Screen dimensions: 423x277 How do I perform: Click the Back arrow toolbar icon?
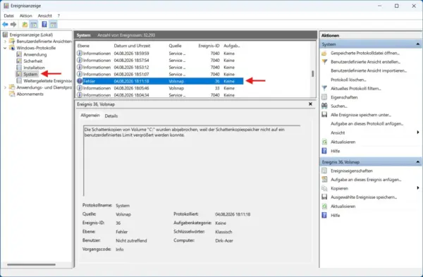(5, 25)
